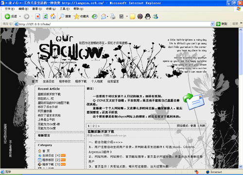The width and height of the screenshot is (243, 175).
Task: Open the 工具 (Tools) menu
Action: click(65, 9)
